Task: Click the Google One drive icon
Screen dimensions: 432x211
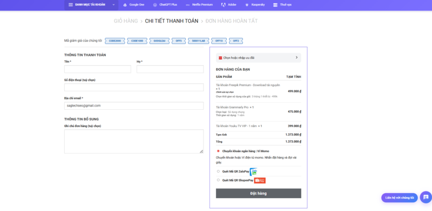Action: click(x=125, y=5)
